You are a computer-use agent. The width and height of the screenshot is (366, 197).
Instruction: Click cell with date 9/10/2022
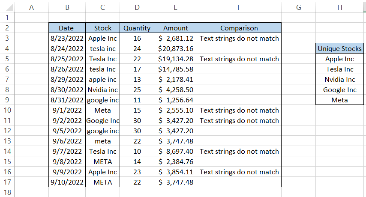67,182
